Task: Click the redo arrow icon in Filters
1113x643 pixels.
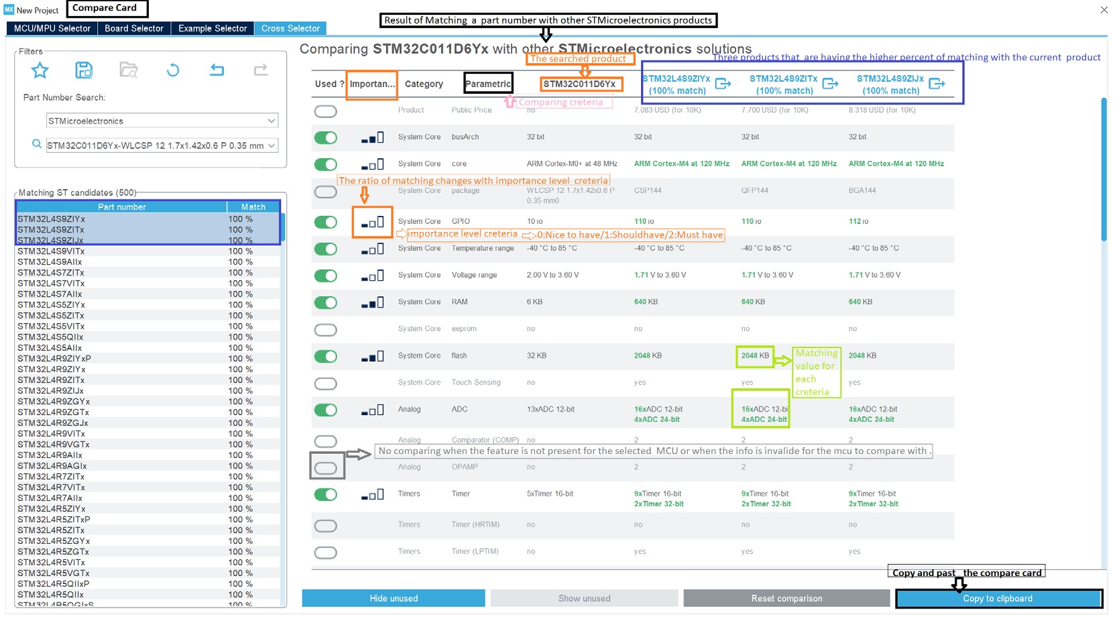Action: (261, 70)
